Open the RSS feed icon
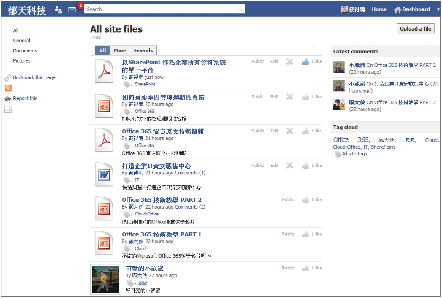 point(8,88)
